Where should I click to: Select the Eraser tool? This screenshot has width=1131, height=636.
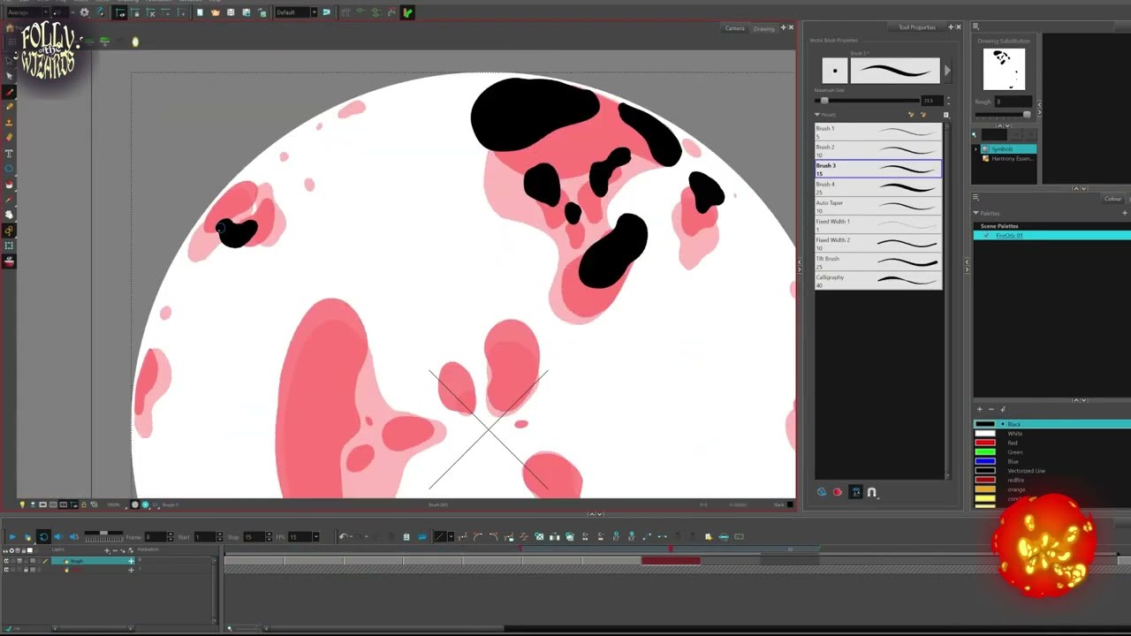tap(10, 136)
